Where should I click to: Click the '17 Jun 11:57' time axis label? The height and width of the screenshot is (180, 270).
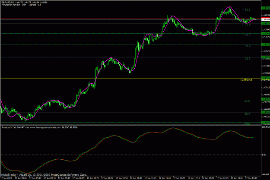[x=179, y=178]
